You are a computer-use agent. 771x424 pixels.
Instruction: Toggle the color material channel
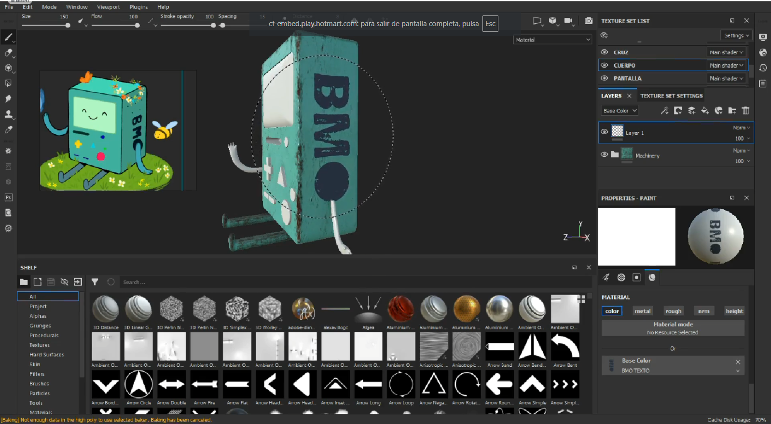tap(612, 311)
